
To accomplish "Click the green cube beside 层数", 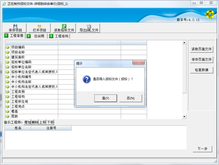I will click(x=7, y=116).
